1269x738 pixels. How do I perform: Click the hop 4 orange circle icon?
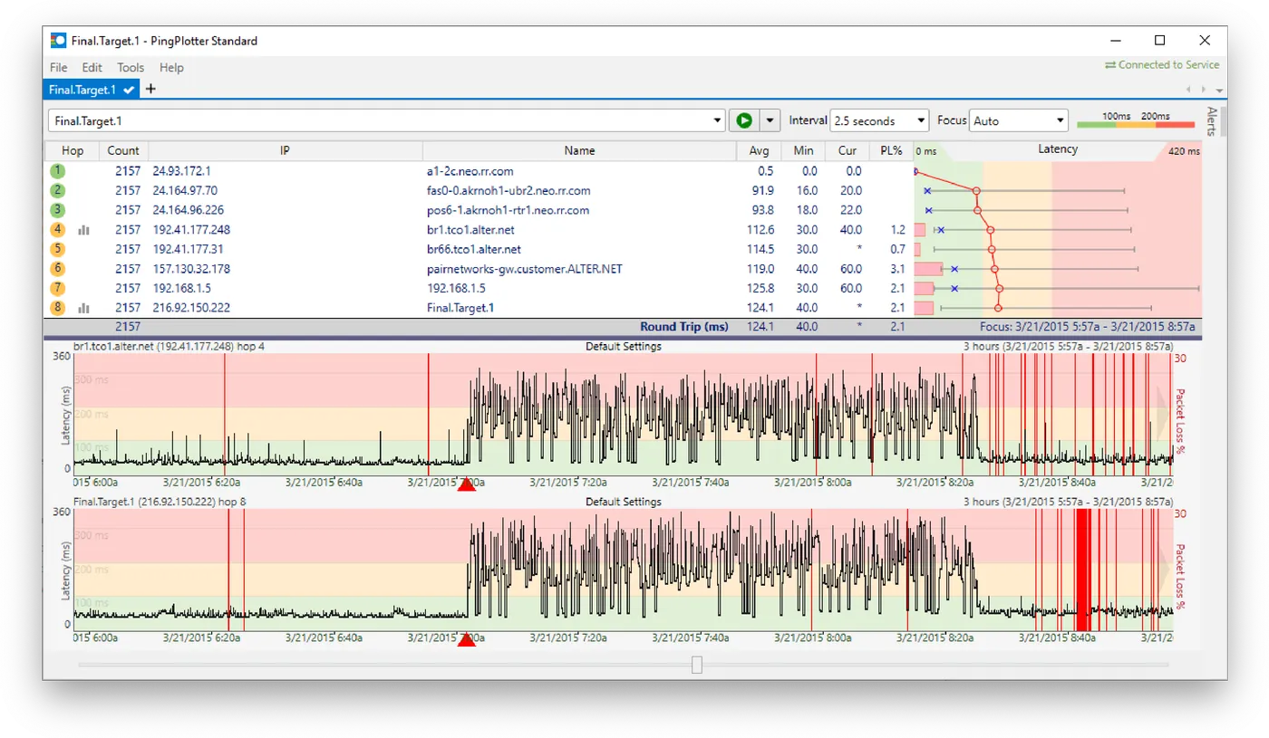click(58, 230)
